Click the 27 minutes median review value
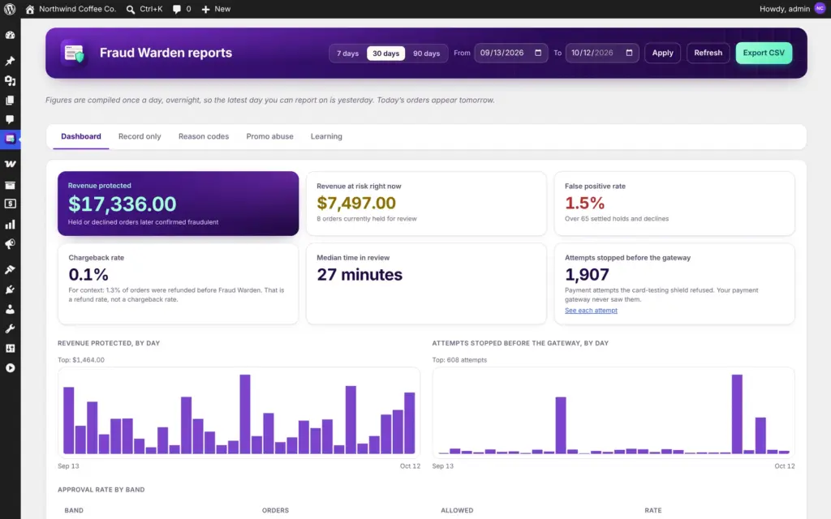The height and width of the screenshot is (519, 831). tap(360, 274)
